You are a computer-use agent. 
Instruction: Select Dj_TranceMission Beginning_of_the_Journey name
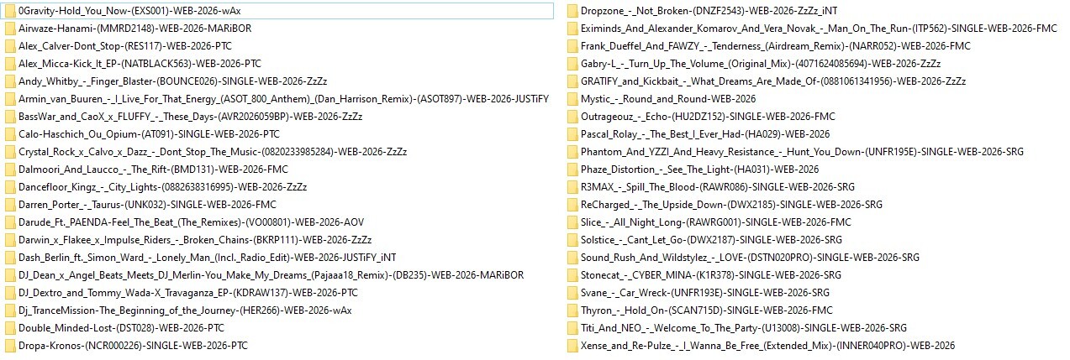[x=185, y=310]
